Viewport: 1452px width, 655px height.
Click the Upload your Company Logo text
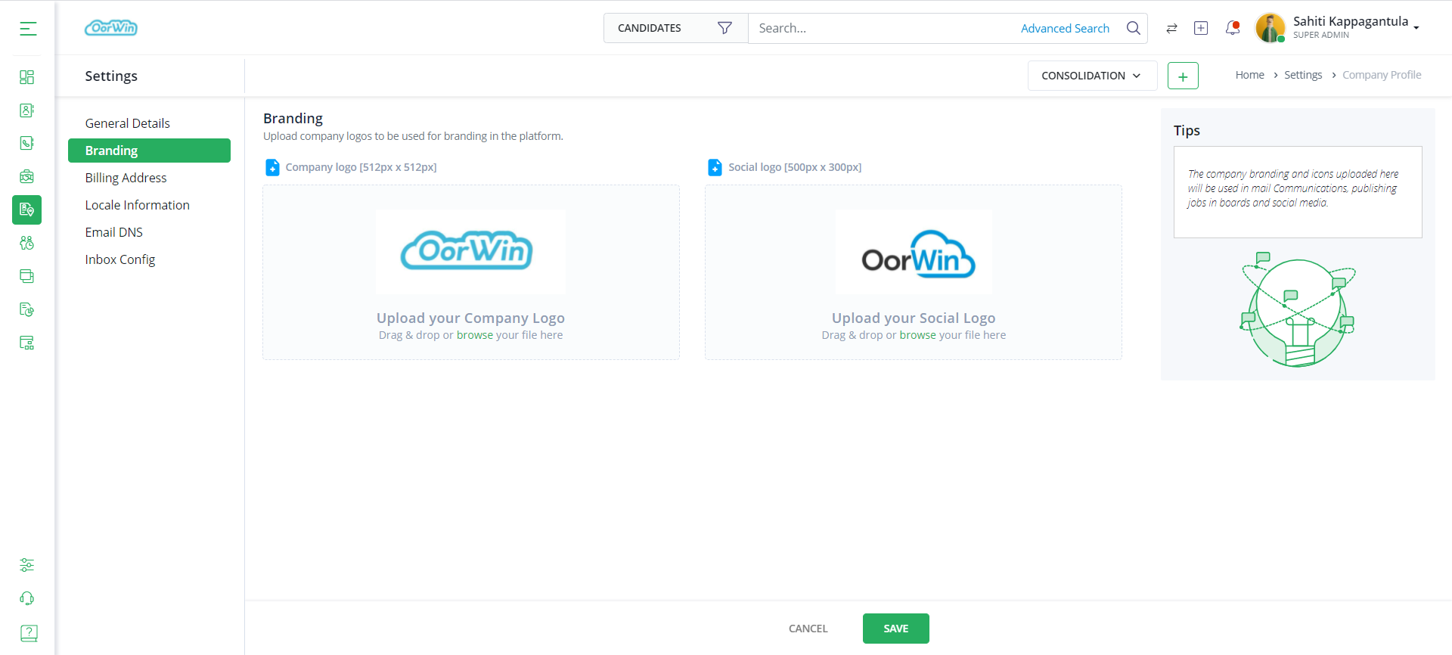click(x=470, y=318)
